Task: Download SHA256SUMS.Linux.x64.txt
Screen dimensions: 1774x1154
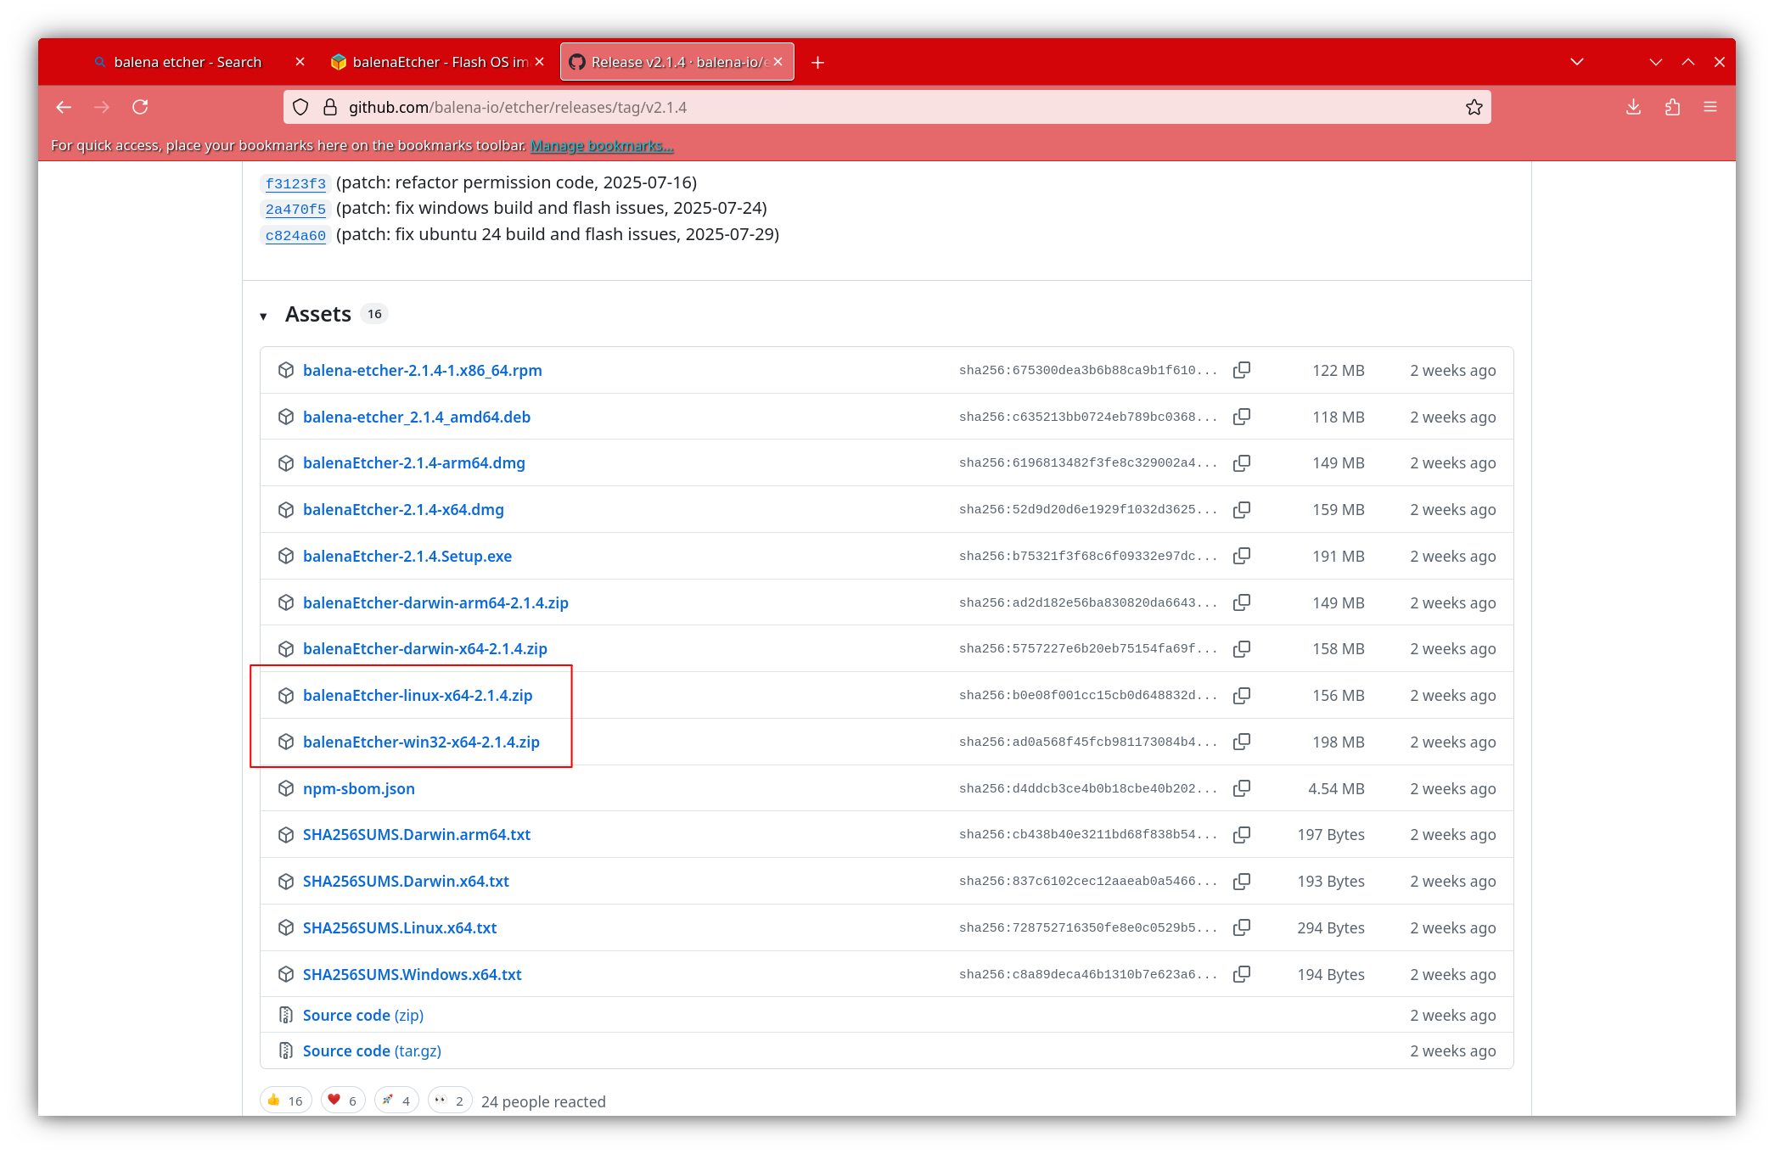Action: [400, 928]
